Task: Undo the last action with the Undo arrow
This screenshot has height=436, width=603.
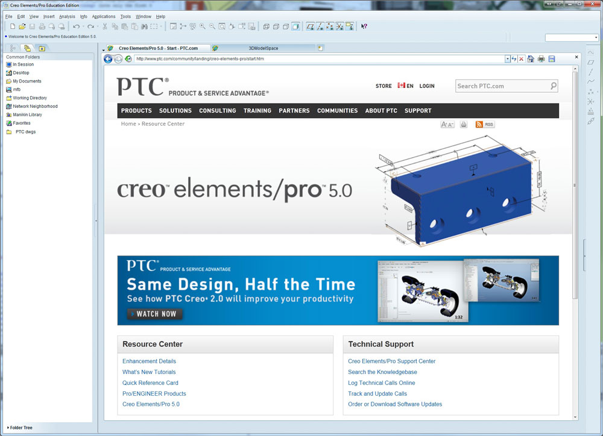Action: pyautogui.click(x=76, y=26)
